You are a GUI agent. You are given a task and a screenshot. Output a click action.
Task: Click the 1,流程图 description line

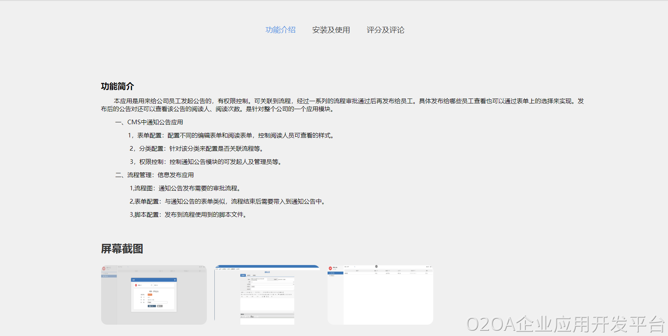coord(186,188)
